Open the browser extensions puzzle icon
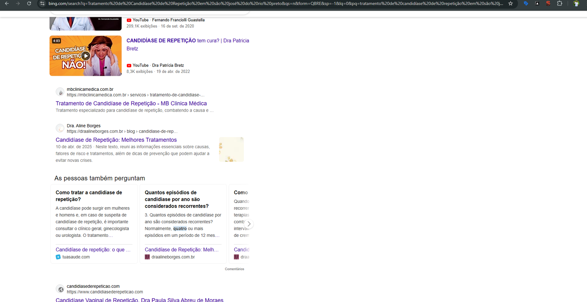Screen dimensions: 587x302 click(559, 3)
